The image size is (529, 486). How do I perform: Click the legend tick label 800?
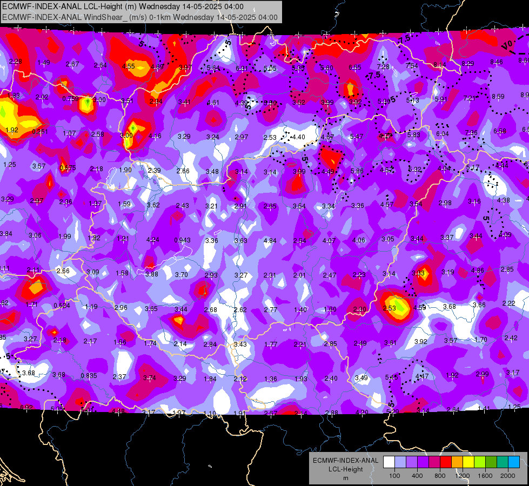pos(440,476)
